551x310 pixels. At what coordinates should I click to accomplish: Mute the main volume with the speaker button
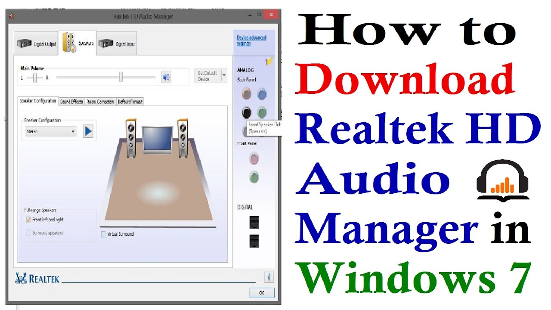[x=166, y=77]
